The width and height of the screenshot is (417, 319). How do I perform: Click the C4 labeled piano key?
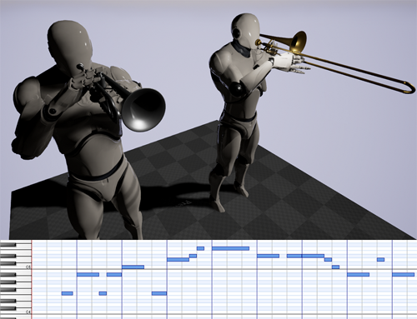[16, 312]
